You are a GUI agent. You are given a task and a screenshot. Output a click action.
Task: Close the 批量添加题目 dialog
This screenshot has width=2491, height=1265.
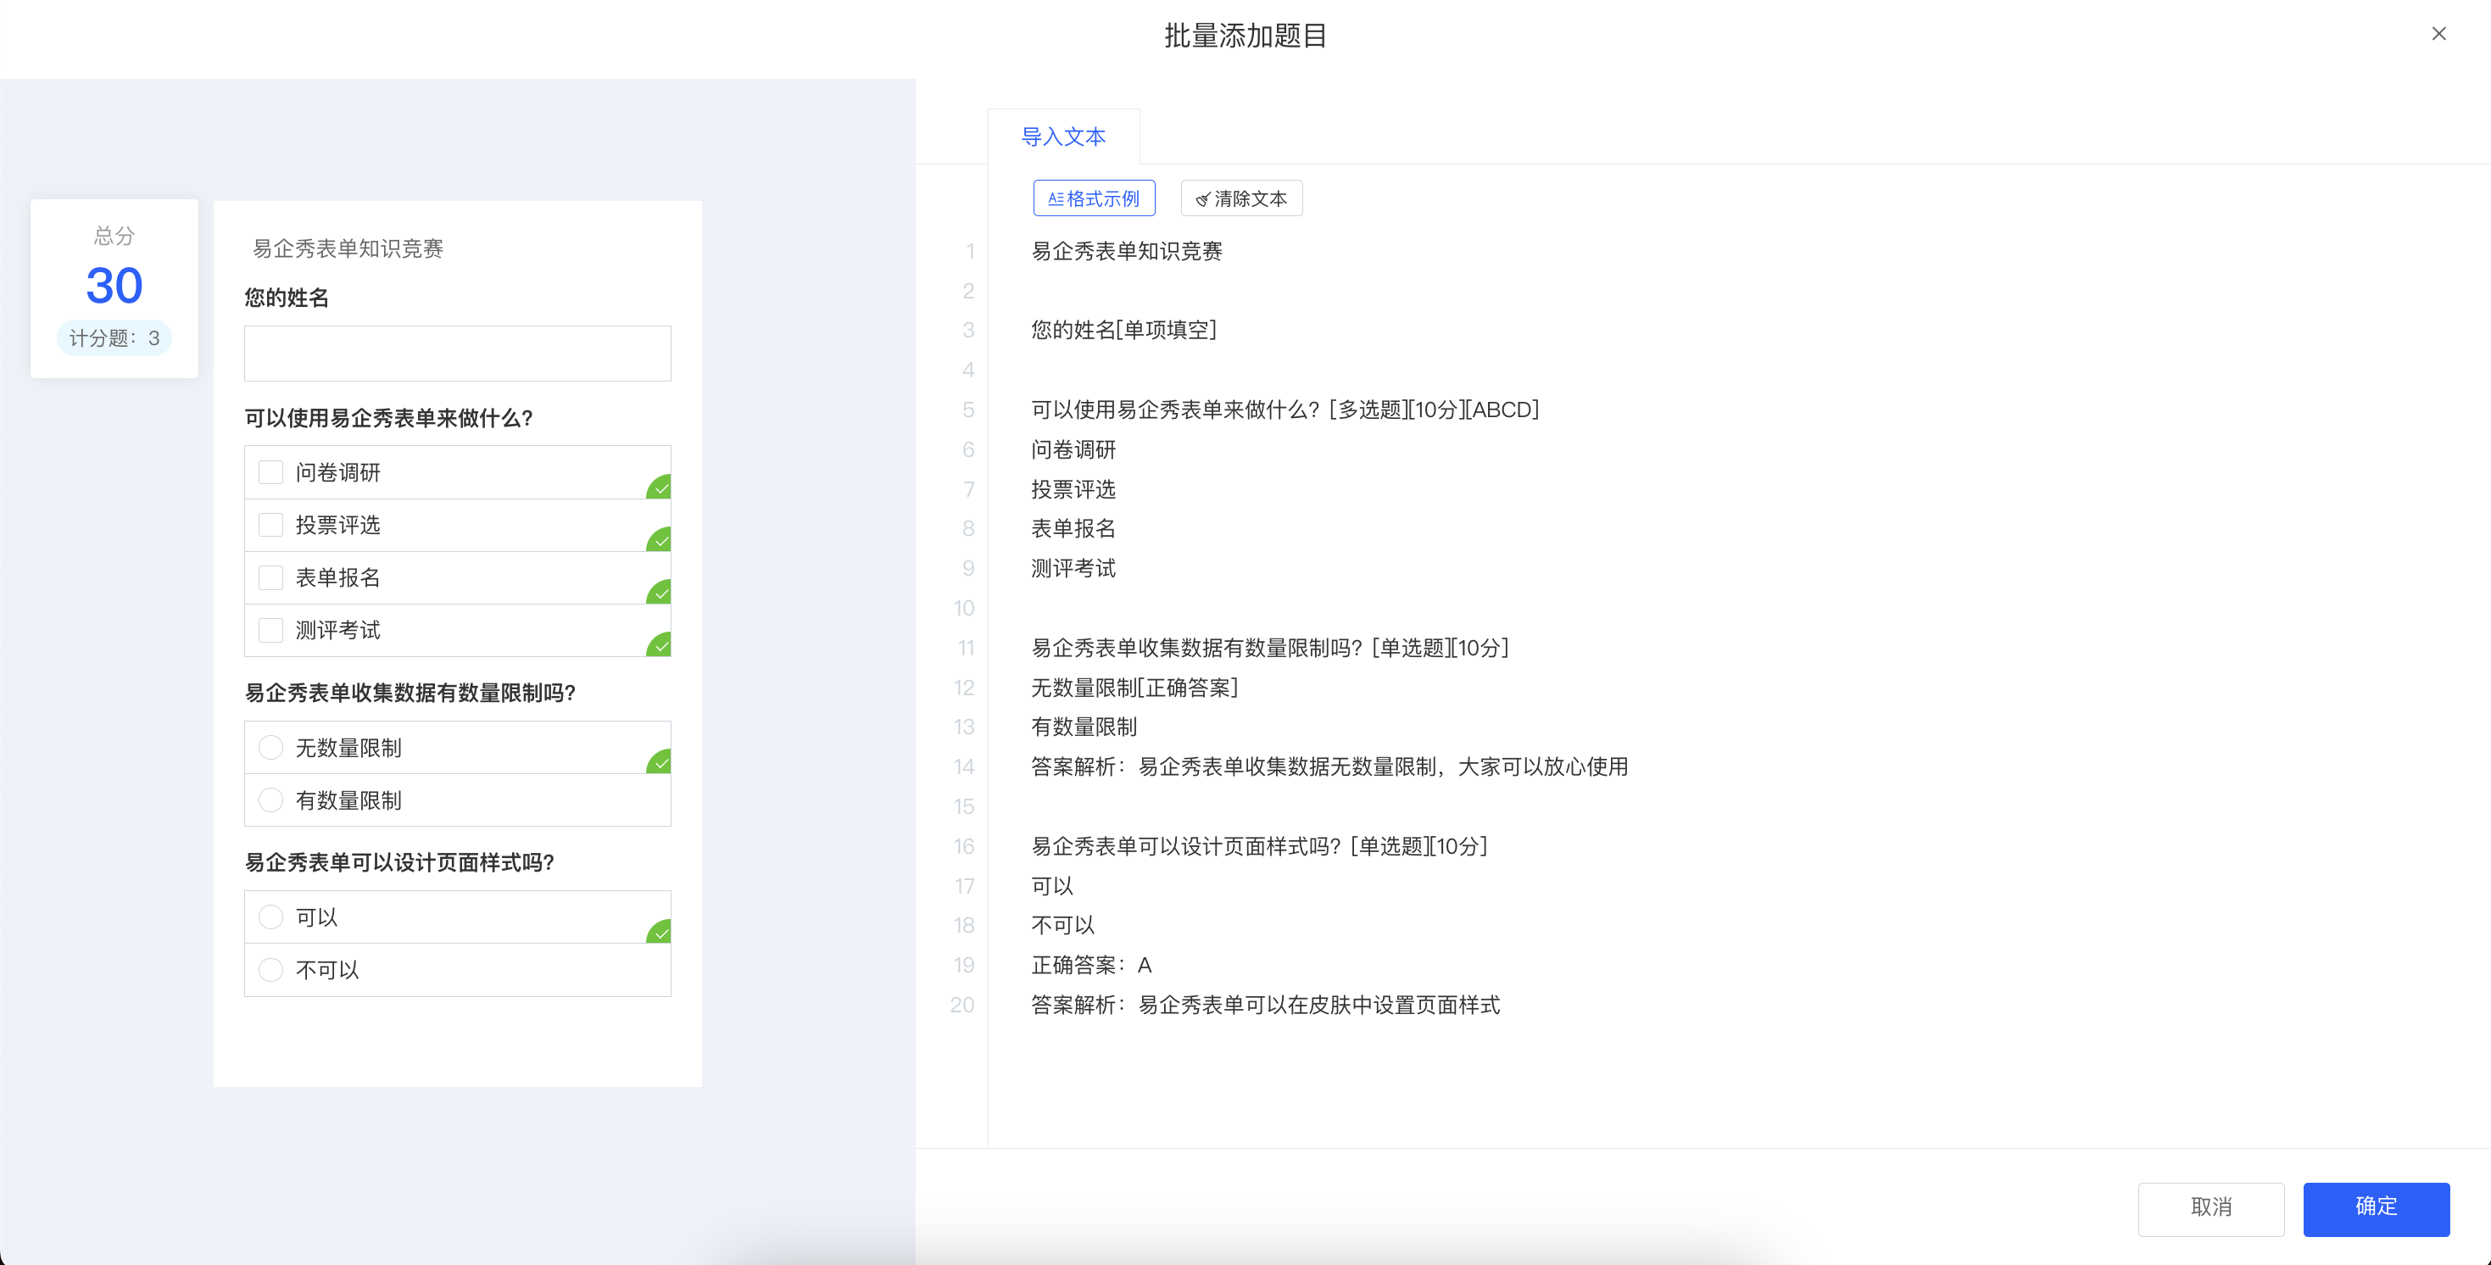click(x=2438, y=34)
